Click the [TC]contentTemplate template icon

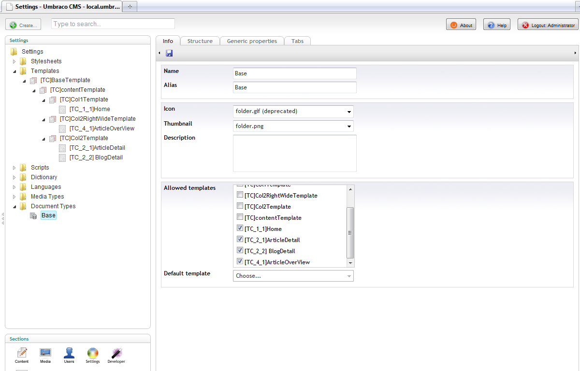coord(43,90)
